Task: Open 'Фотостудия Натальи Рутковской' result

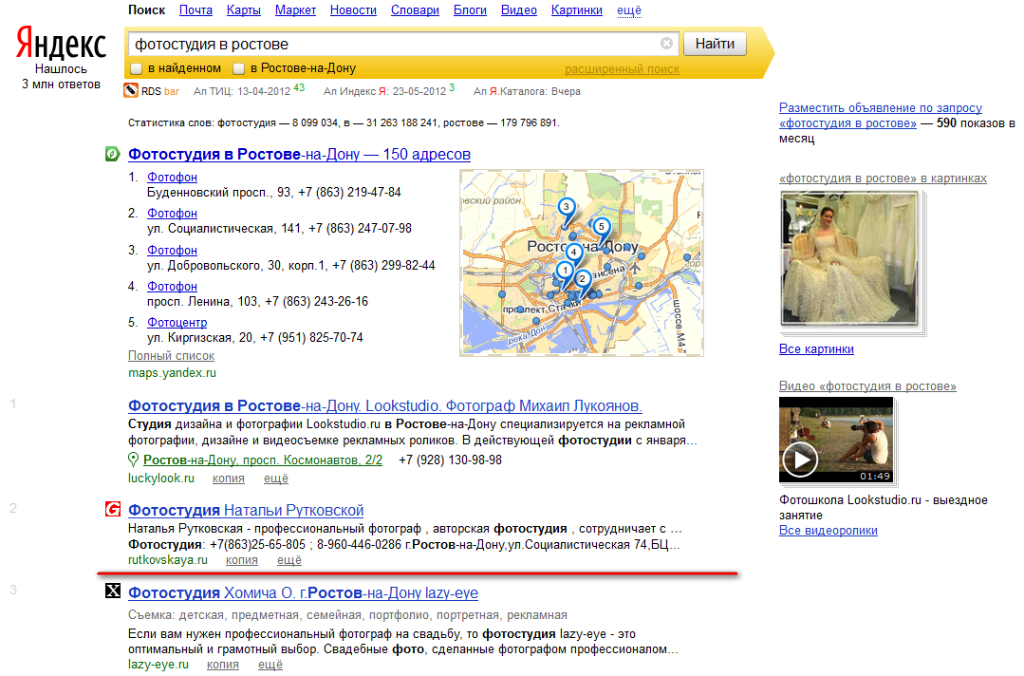Action: [246, 511]
